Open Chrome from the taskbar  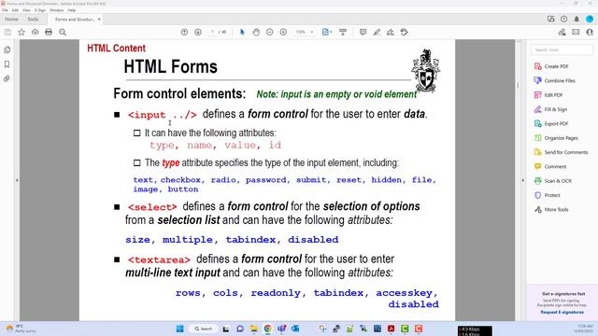(x=268, y=329)
